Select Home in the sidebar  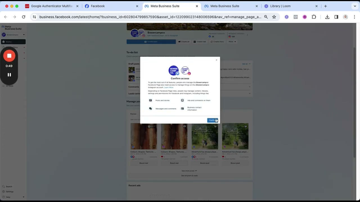click(13, 42)
